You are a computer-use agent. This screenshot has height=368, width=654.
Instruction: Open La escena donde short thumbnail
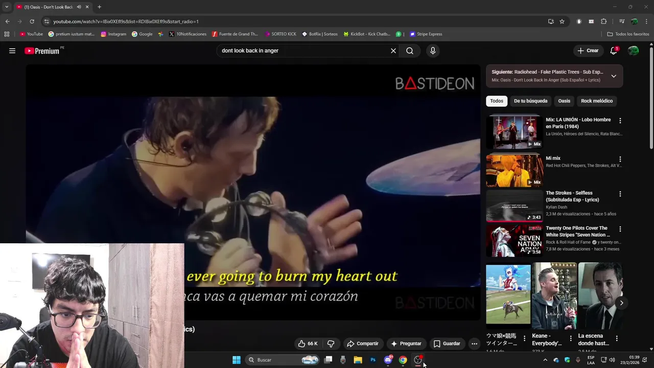(600, 295)
